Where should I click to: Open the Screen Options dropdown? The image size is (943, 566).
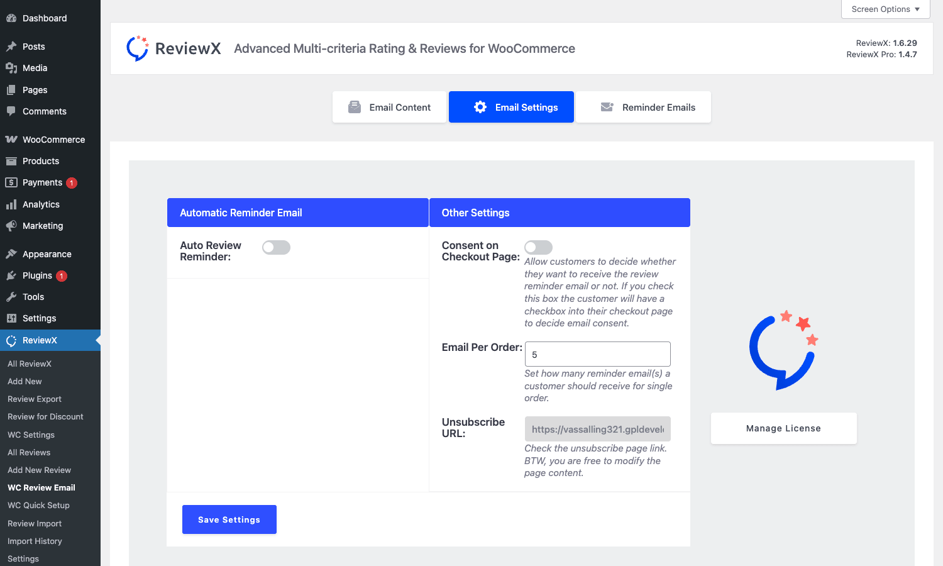885,9
